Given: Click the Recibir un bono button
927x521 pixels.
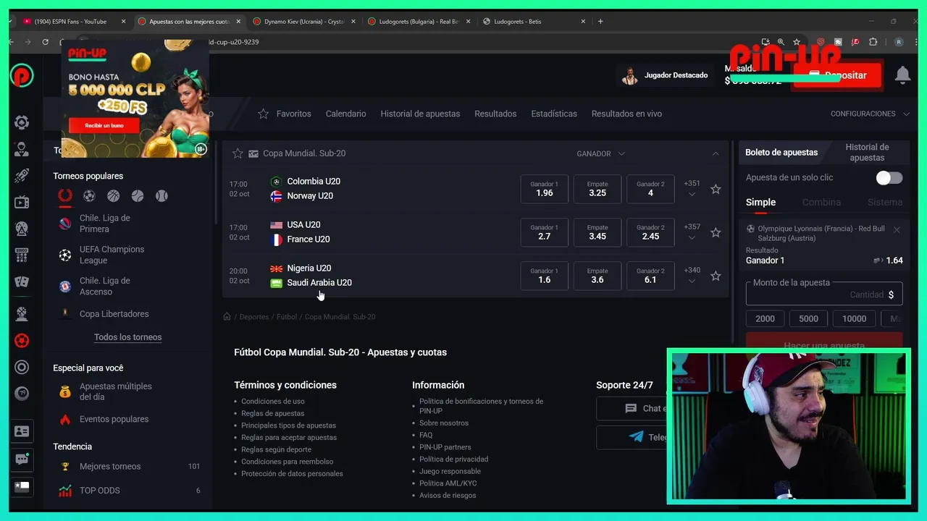Looking at the screenshot, I should click(x=104, y=125).
